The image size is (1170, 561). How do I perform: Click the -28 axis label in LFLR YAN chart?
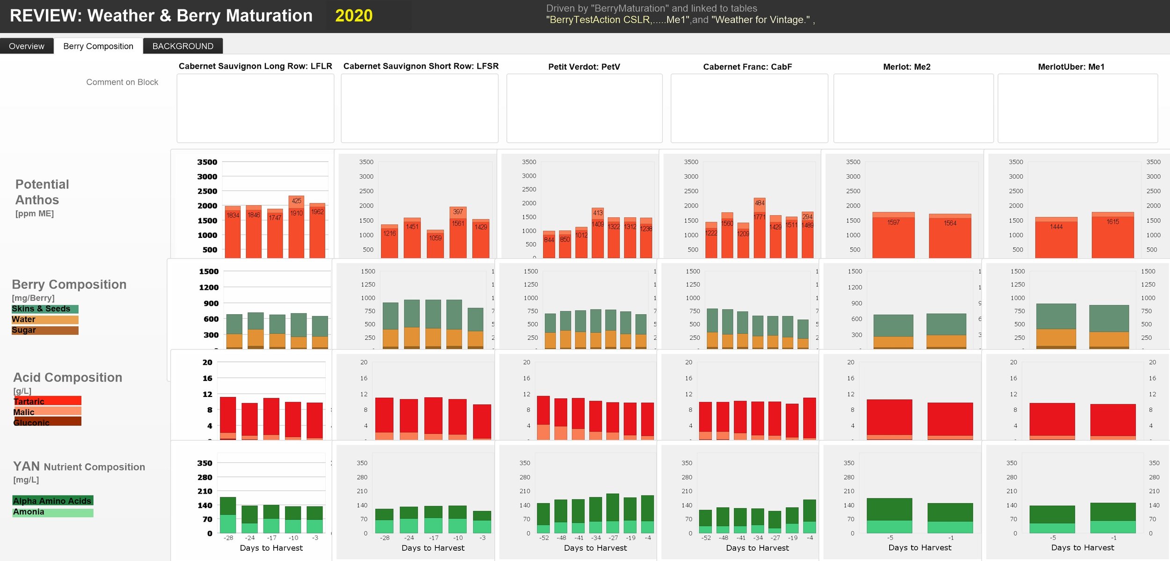(228, 538)
